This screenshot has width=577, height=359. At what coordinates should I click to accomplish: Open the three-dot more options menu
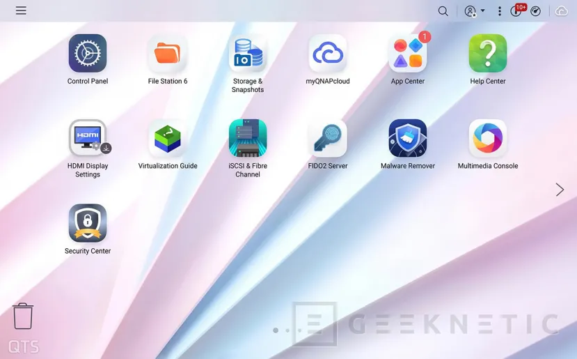499,11
